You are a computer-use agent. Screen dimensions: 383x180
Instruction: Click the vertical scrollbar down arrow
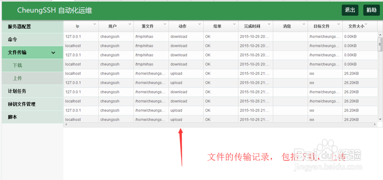click(380, 119)
